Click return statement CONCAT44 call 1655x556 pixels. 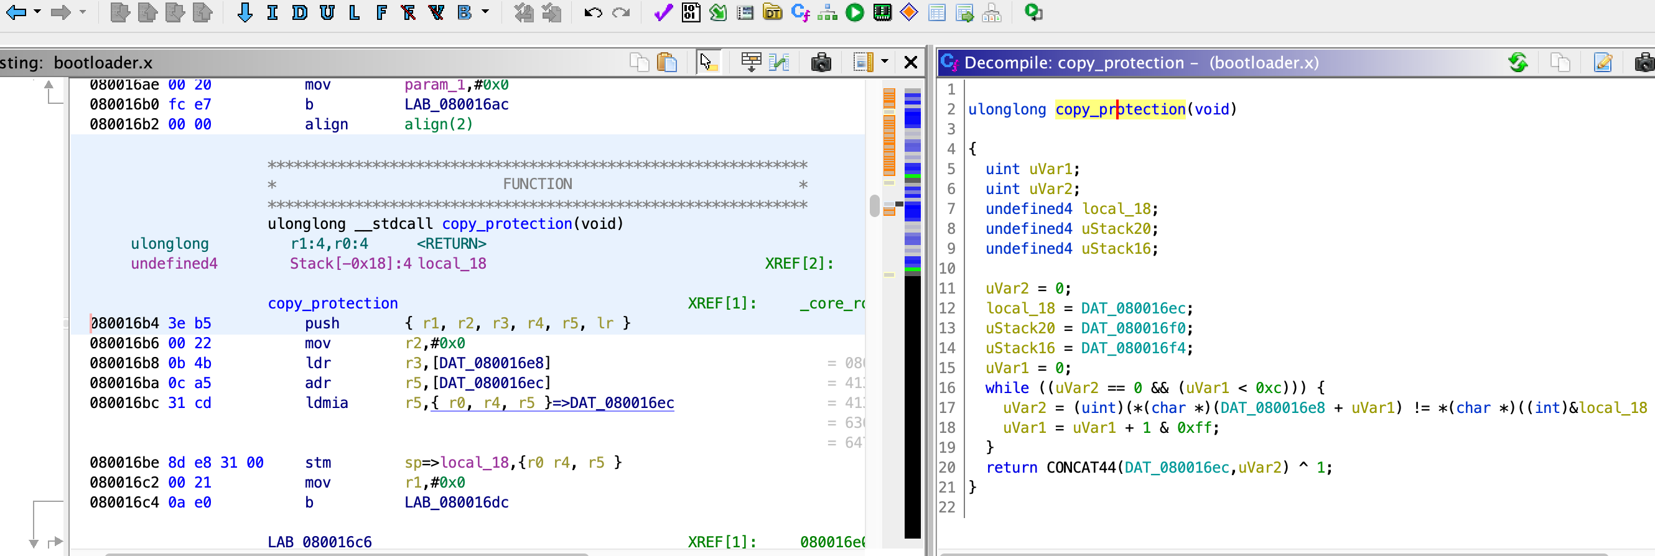pos(1081,468)
